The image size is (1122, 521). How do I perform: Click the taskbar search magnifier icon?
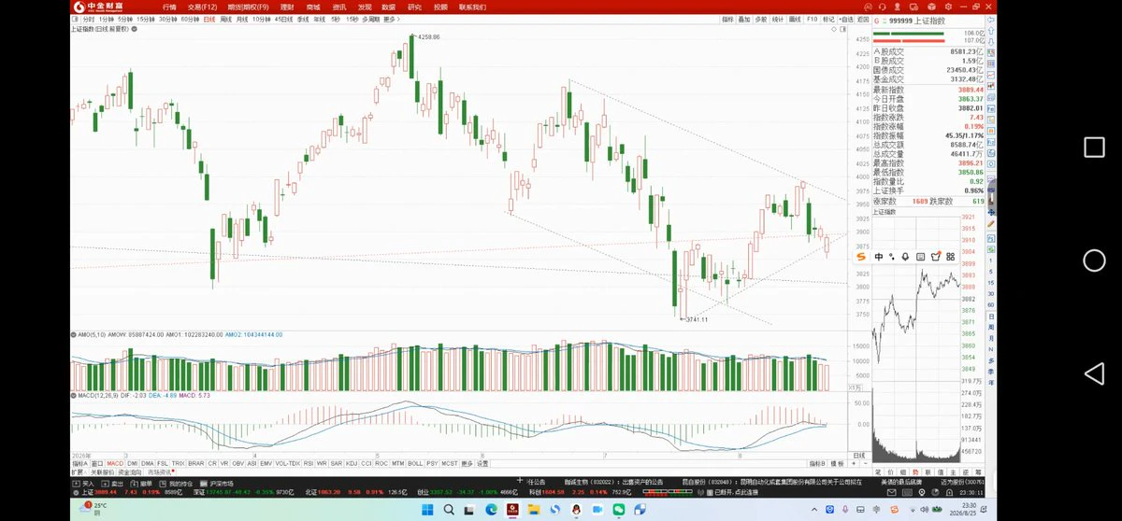(447, 510)
